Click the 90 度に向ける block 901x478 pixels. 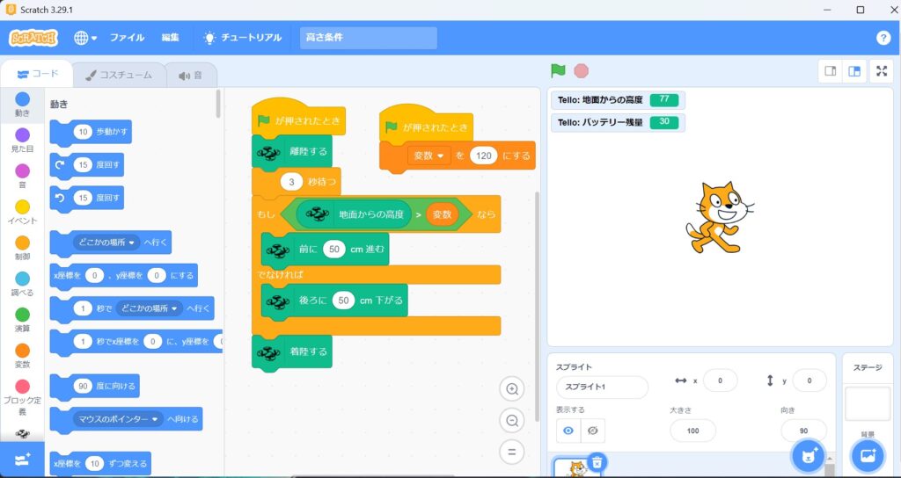(x=95, y=387)
